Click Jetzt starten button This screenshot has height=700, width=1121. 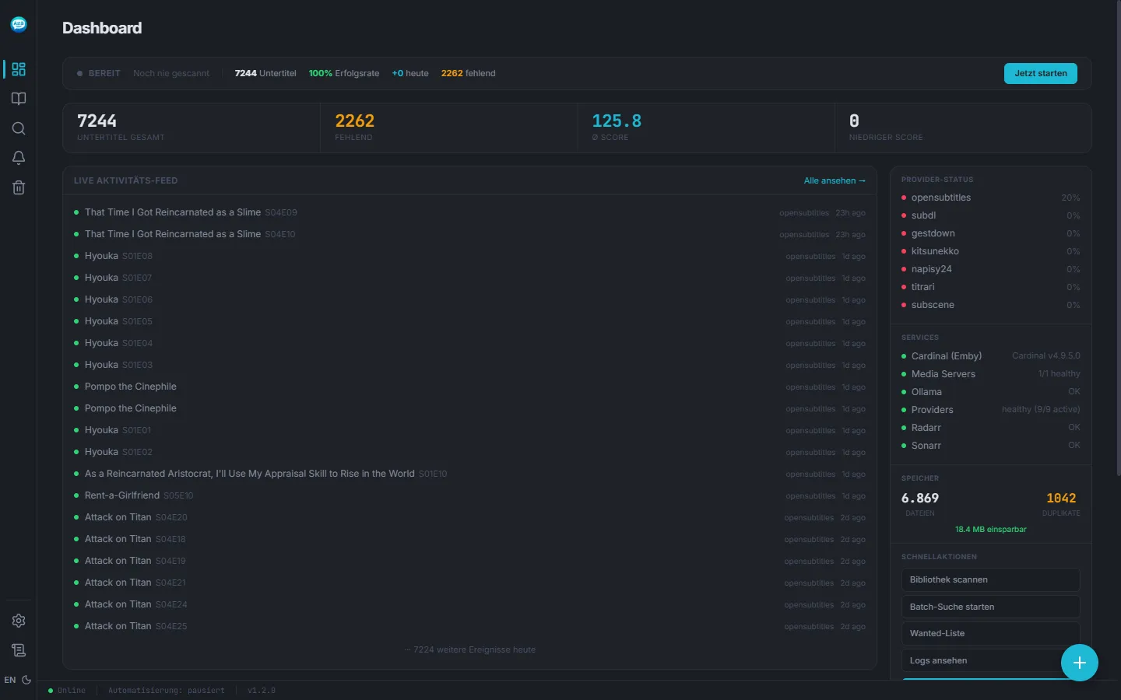coord(1041,73)
